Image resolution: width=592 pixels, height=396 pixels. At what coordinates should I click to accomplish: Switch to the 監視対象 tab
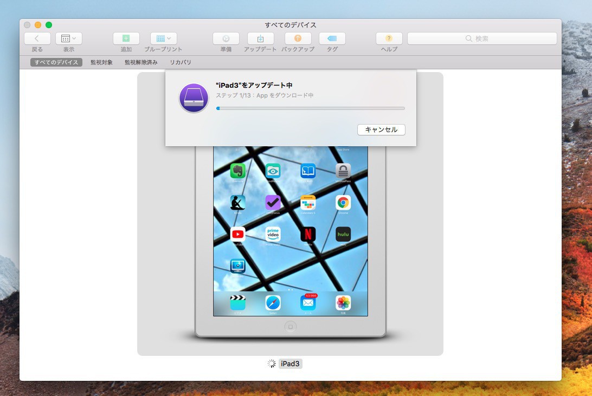101,62
